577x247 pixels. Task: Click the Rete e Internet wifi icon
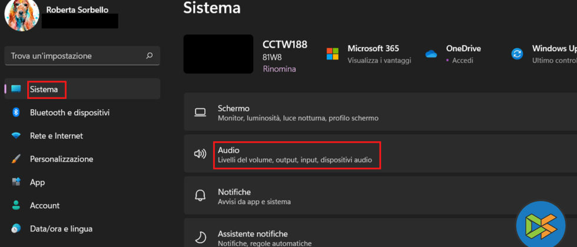pyautogui.click(x=16, y=136)
